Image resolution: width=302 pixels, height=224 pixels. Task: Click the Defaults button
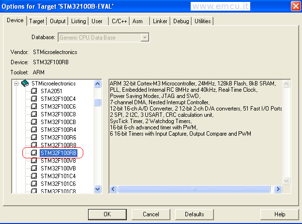click(x=195, y=214)
